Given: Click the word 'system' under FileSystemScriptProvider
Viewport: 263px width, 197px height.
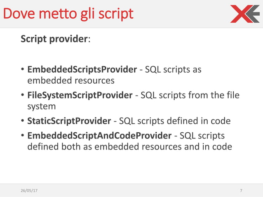Looking at the screenshot, I should 42,107.
